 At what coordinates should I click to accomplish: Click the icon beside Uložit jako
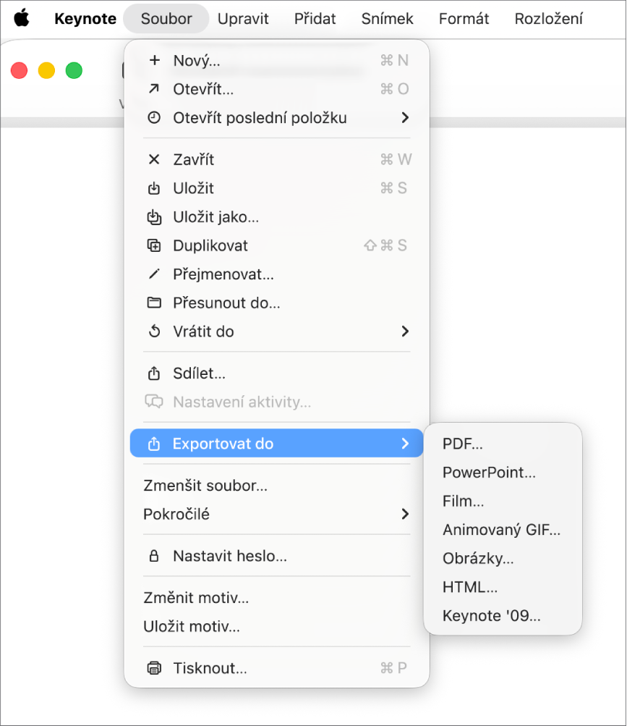coord(154,216)
